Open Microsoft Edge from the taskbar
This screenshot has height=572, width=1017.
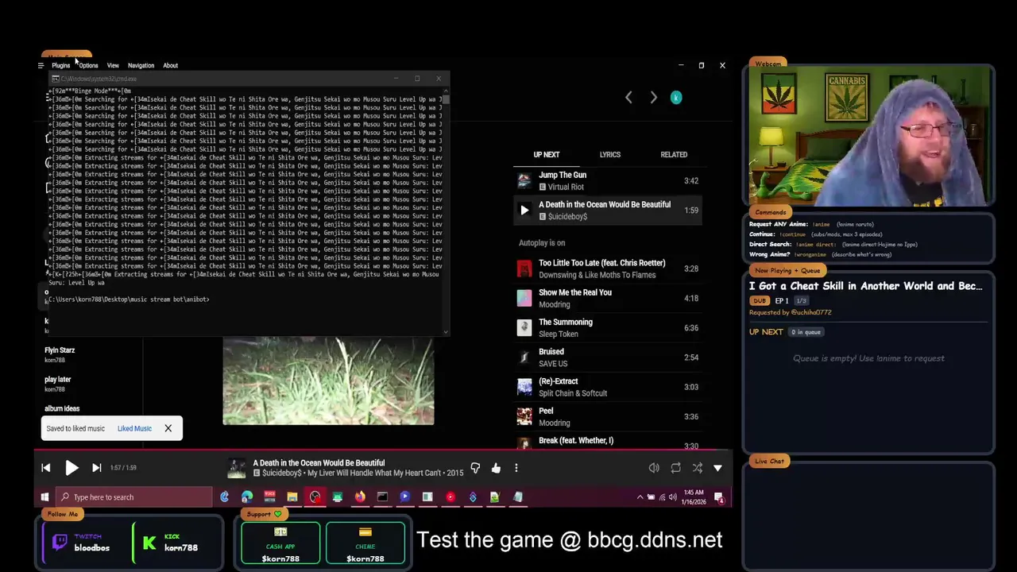point(247,497)
